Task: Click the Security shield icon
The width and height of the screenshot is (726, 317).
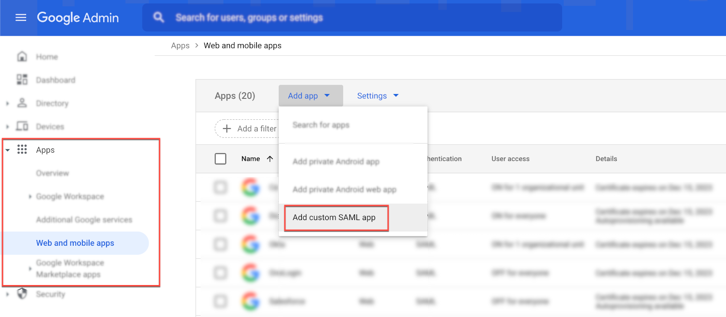Action: coord(22,294)
